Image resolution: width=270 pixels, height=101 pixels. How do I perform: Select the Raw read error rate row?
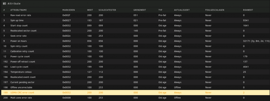pos(135,15)
